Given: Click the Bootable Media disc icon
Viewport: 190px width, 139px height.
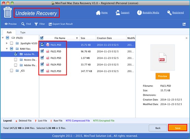Looking at the screenshot, I should [139, 13].
